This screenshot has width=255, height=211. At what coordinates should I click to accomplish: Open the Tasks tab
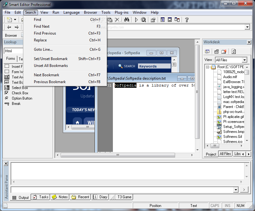[x=41, y=197]
